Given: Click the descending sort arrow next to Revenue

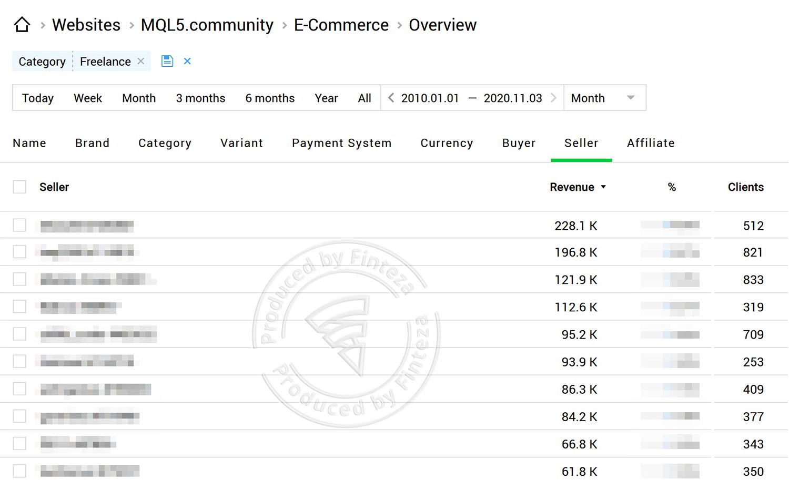Looking at the screenshot, I should coord(603,187).
